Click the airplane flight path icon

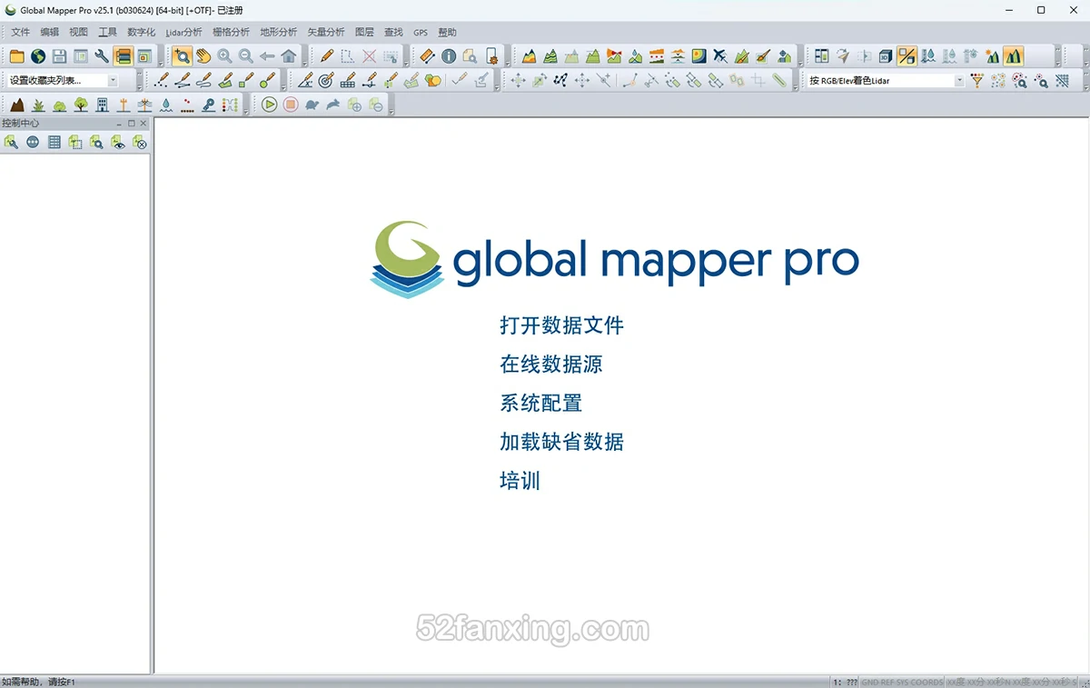(x=720, y=56)
